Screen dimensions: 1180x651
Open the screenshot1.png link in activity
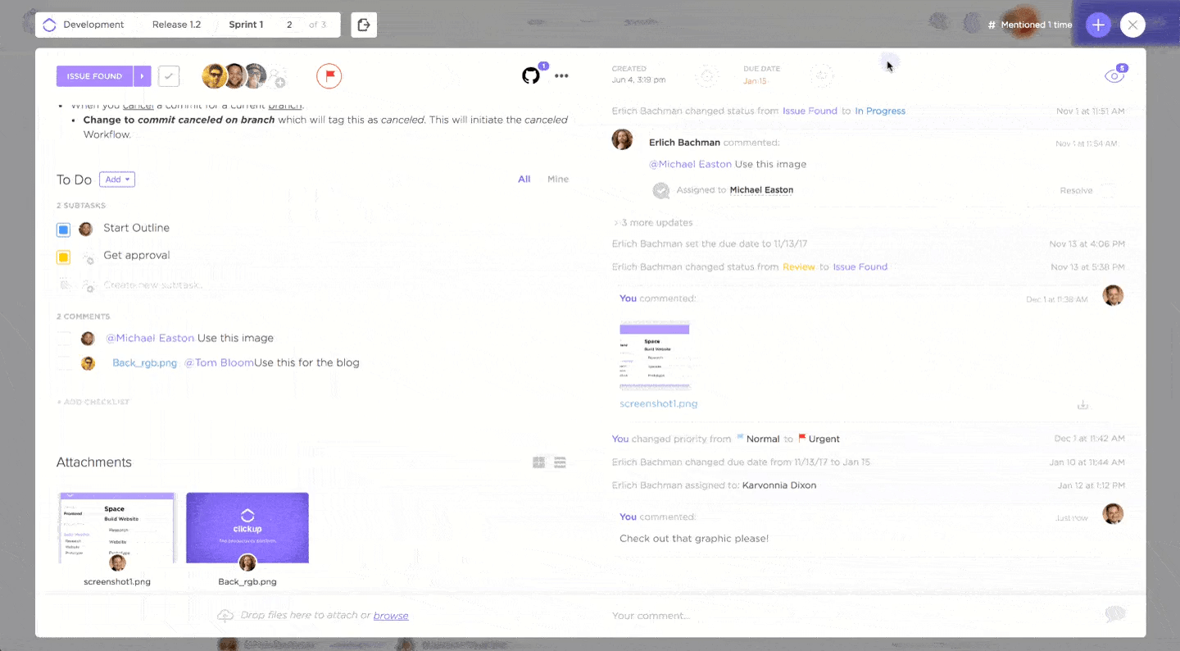click(x=659, y=404)
